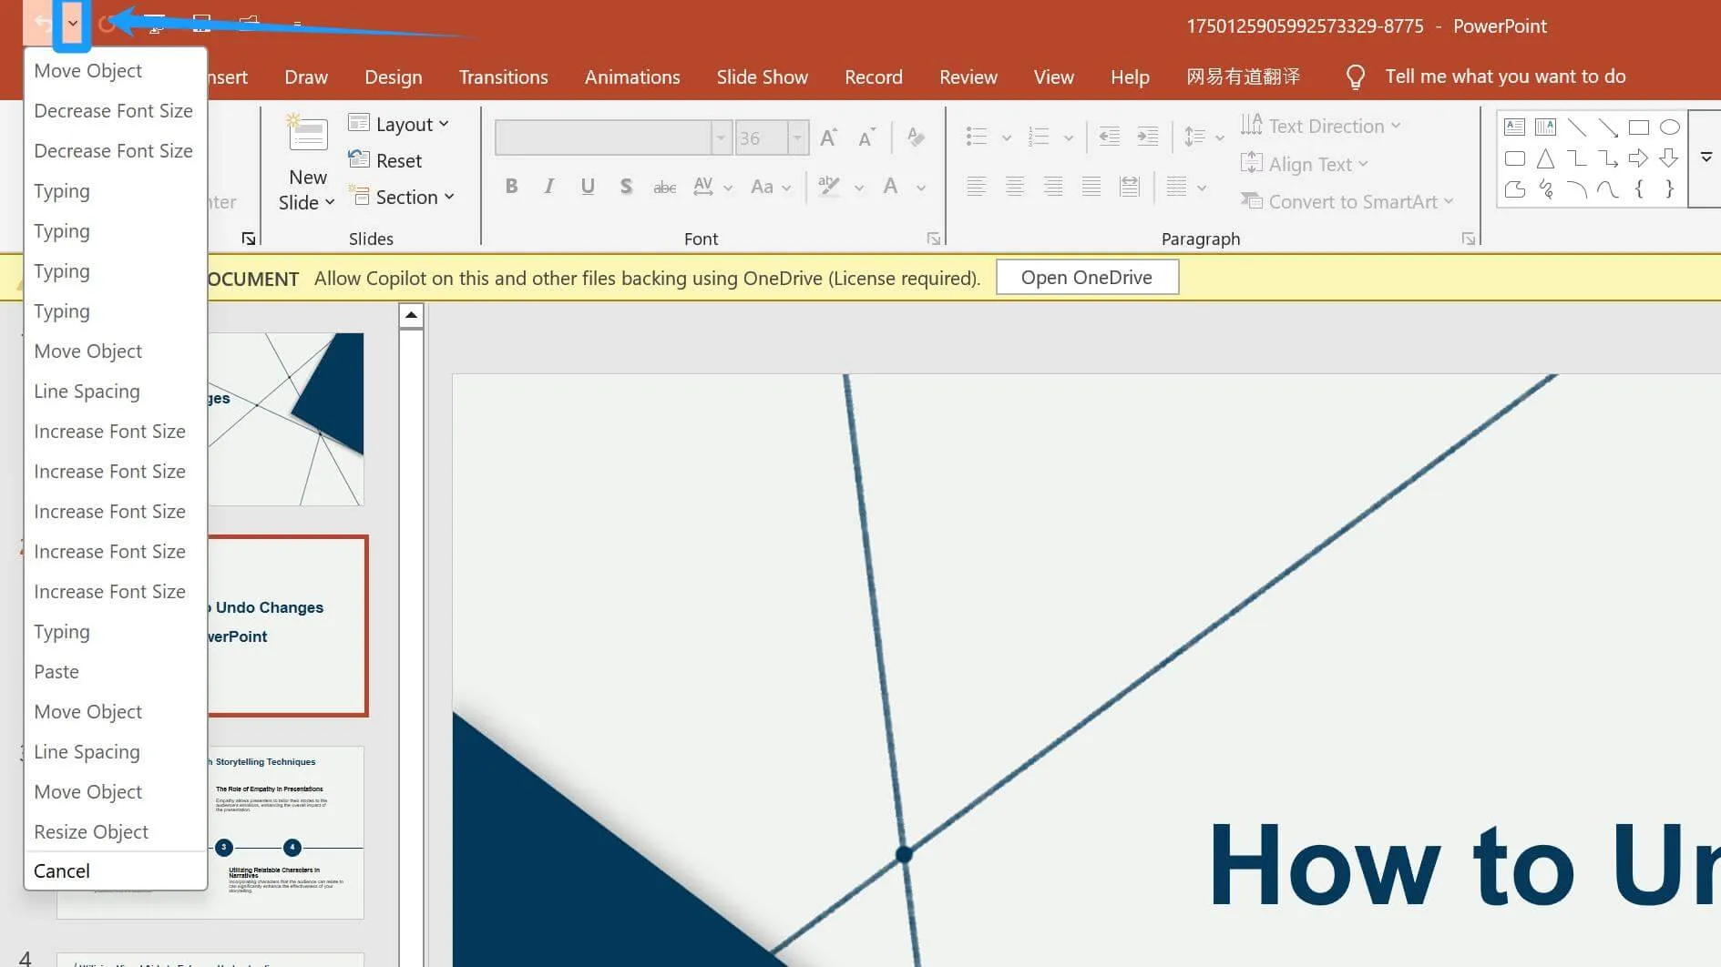Open the font size combo box arrow
The image size is (1721, 967).
pyautogui.click(x=797, y=138)
